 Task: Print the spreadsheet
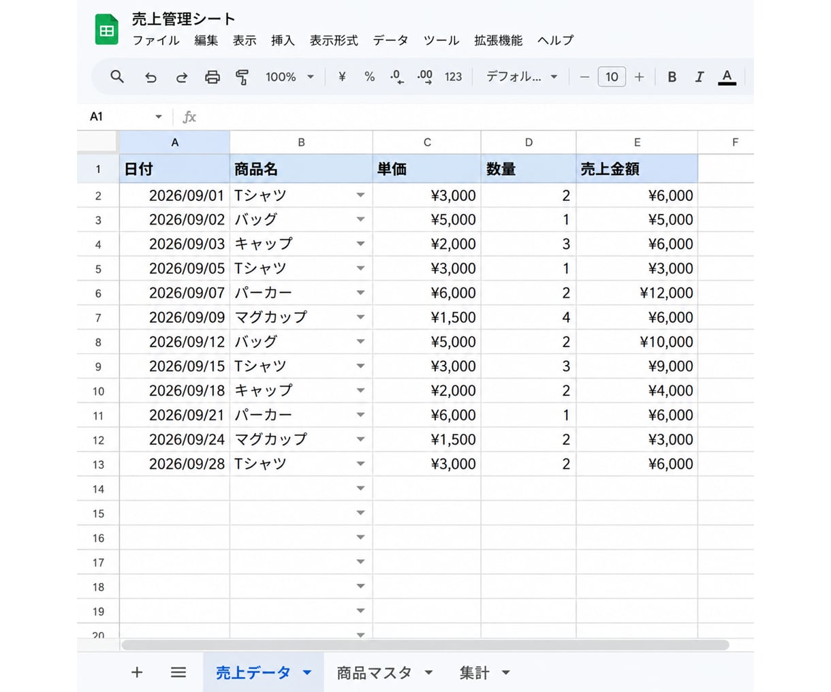[213, 77]
